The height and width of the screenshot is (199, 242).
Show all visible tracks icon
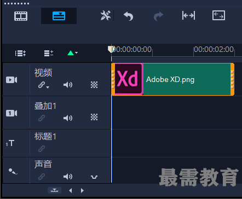click(20, 53)
